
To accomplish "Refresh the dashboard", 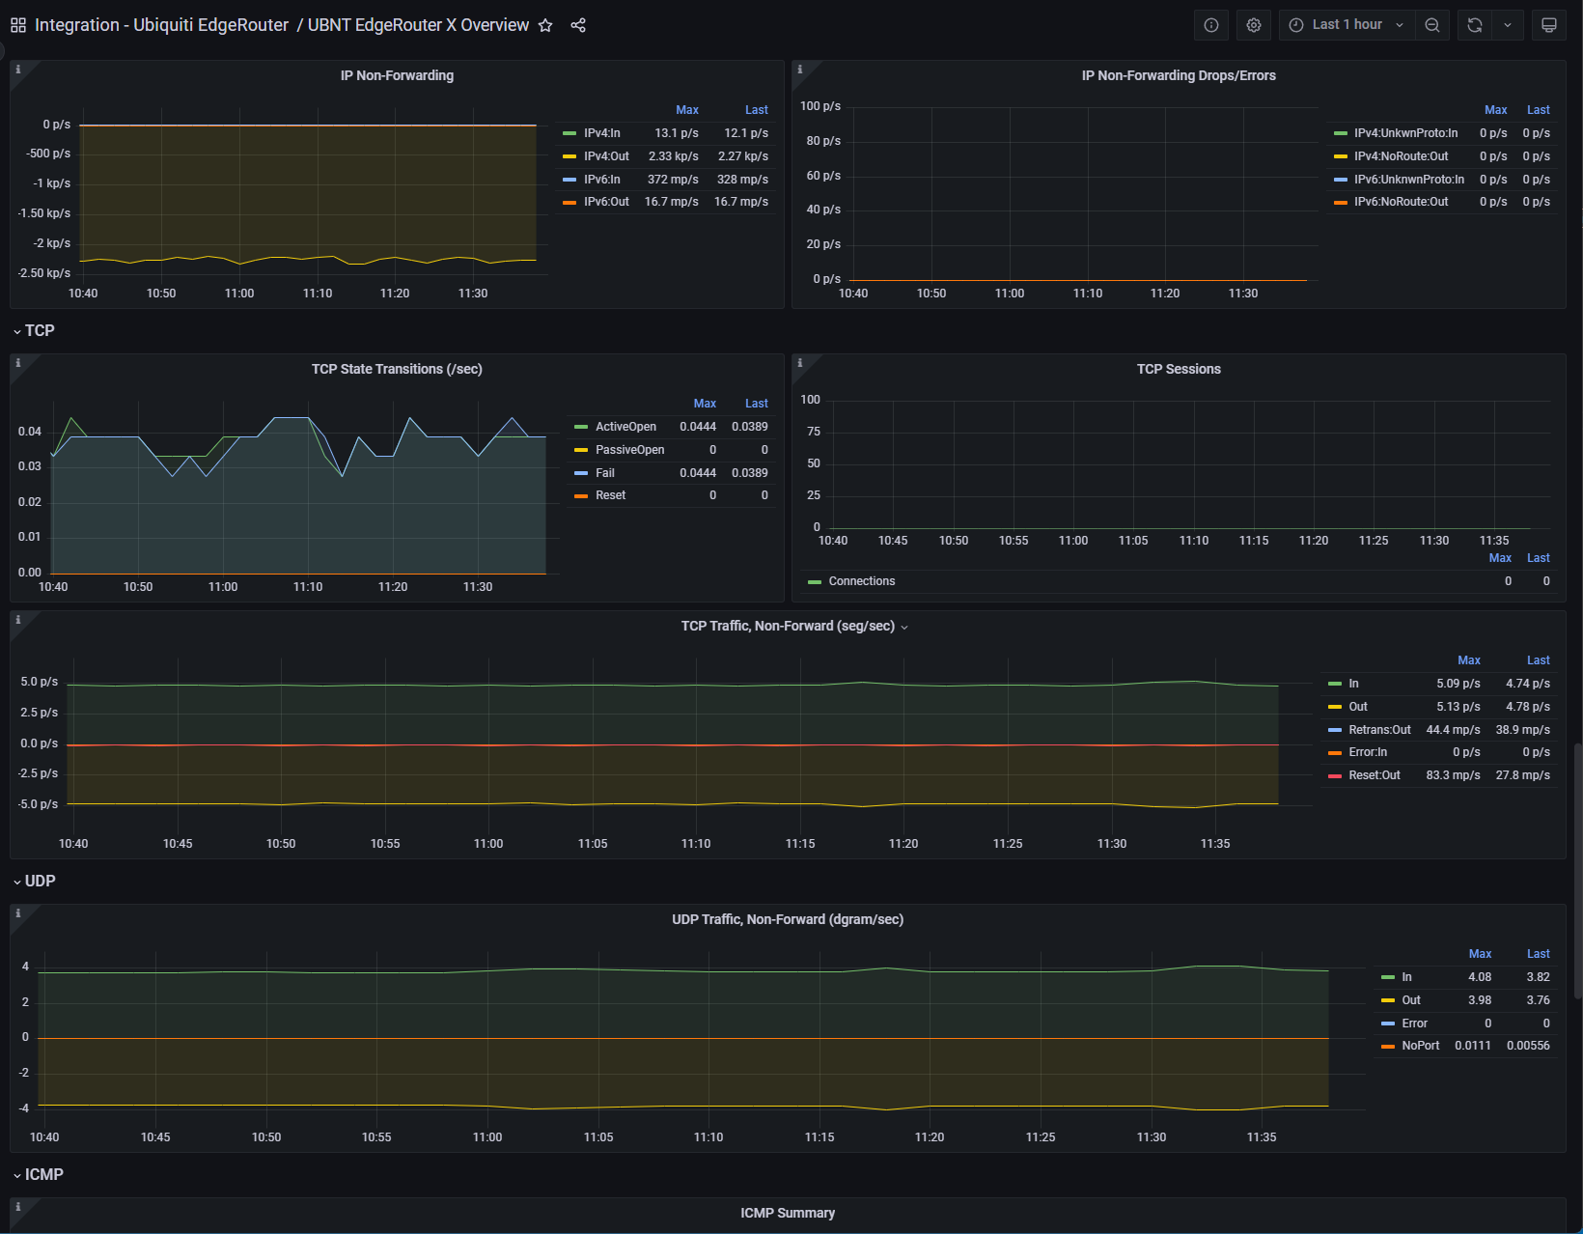I will [x=1475, y=25].
